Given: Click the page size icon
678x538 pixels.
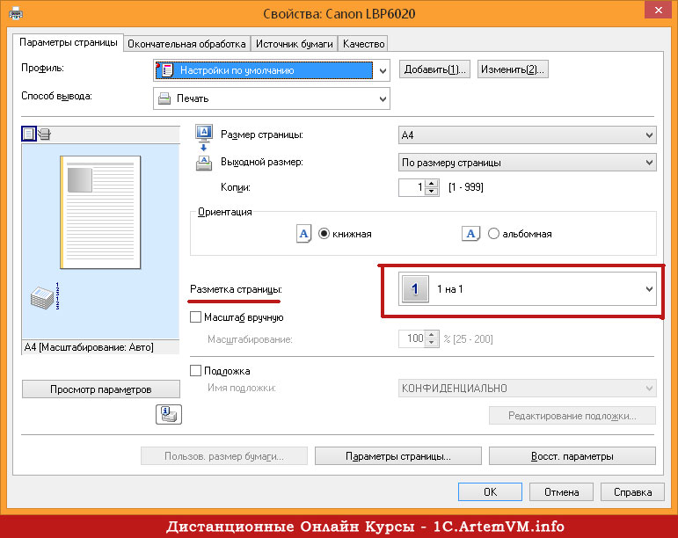Looking at the screenshot, I should [x=203, y=134].
